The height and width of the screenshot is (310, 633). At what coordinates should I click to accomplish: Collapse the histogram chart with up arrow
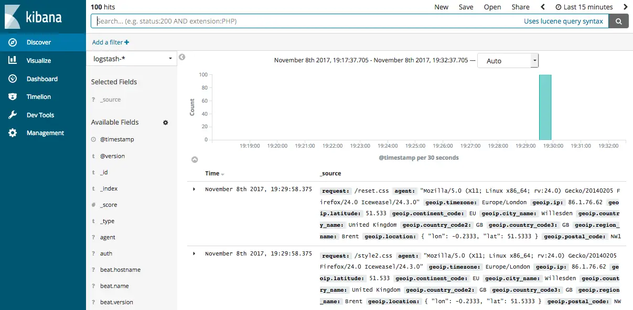point(195,159)
